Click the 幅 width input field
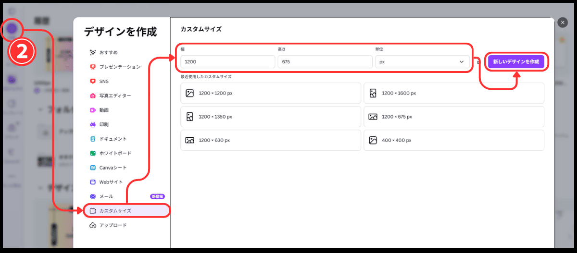Image resolution: width=577 pixels, height=253 pixels. [227, 62]
